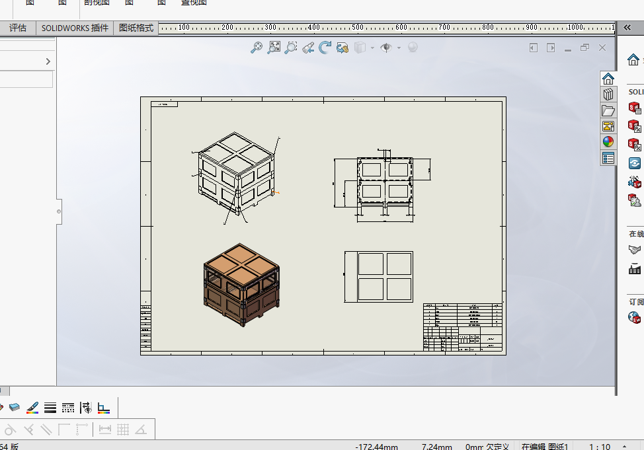Switch to the 图纸格式 tab
644x450 pixels.
point(136,28)
